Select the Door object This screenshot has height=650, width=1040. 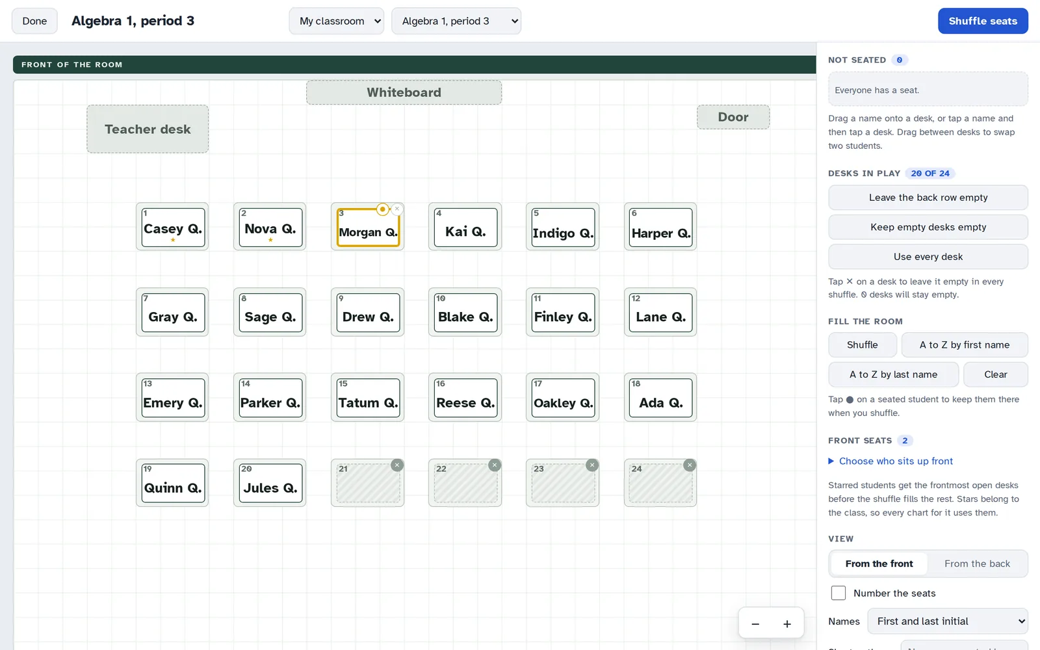[x=733, y=117]
